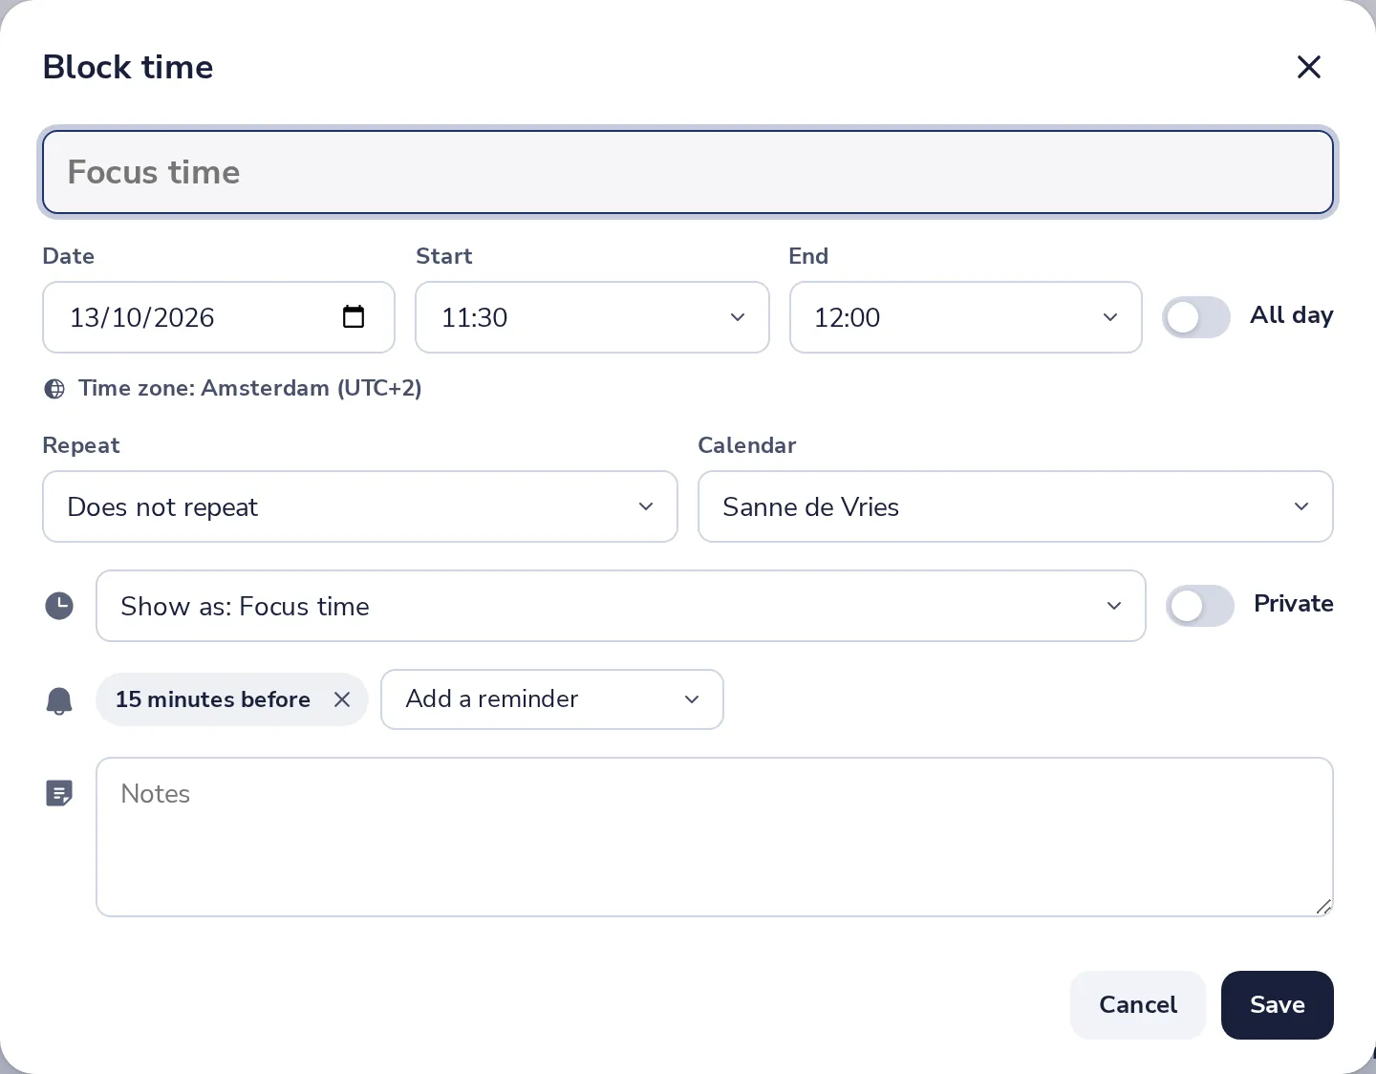
Task: Click into the Notes text area
Action: point(715,837)
